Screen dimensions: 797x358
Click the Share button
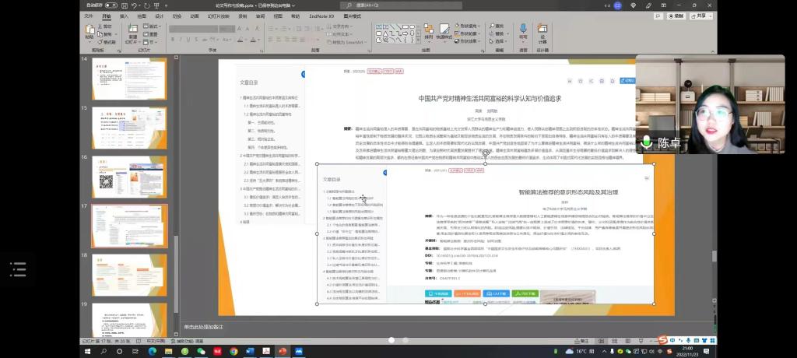coord(703,16)
